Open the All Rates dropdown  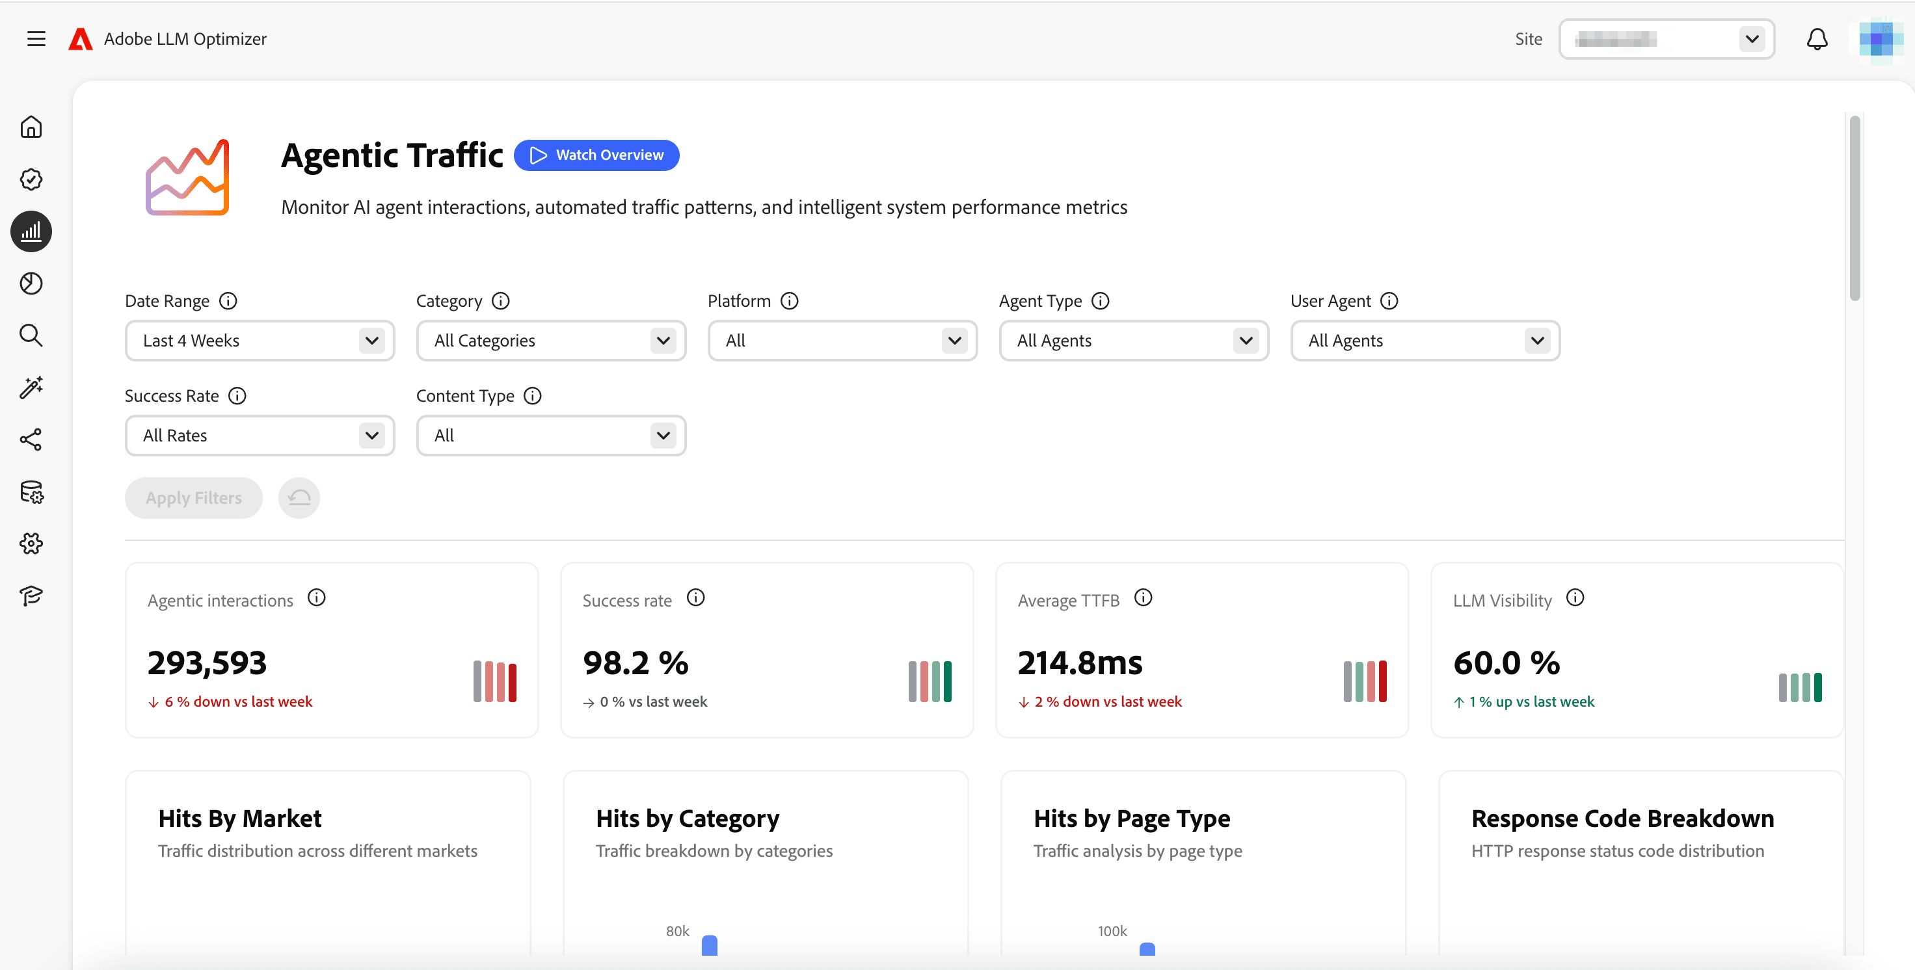(x=260, y=436)
